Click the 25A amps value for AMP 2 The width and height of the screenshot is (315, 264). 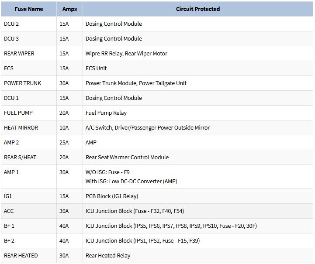(64, 143)
